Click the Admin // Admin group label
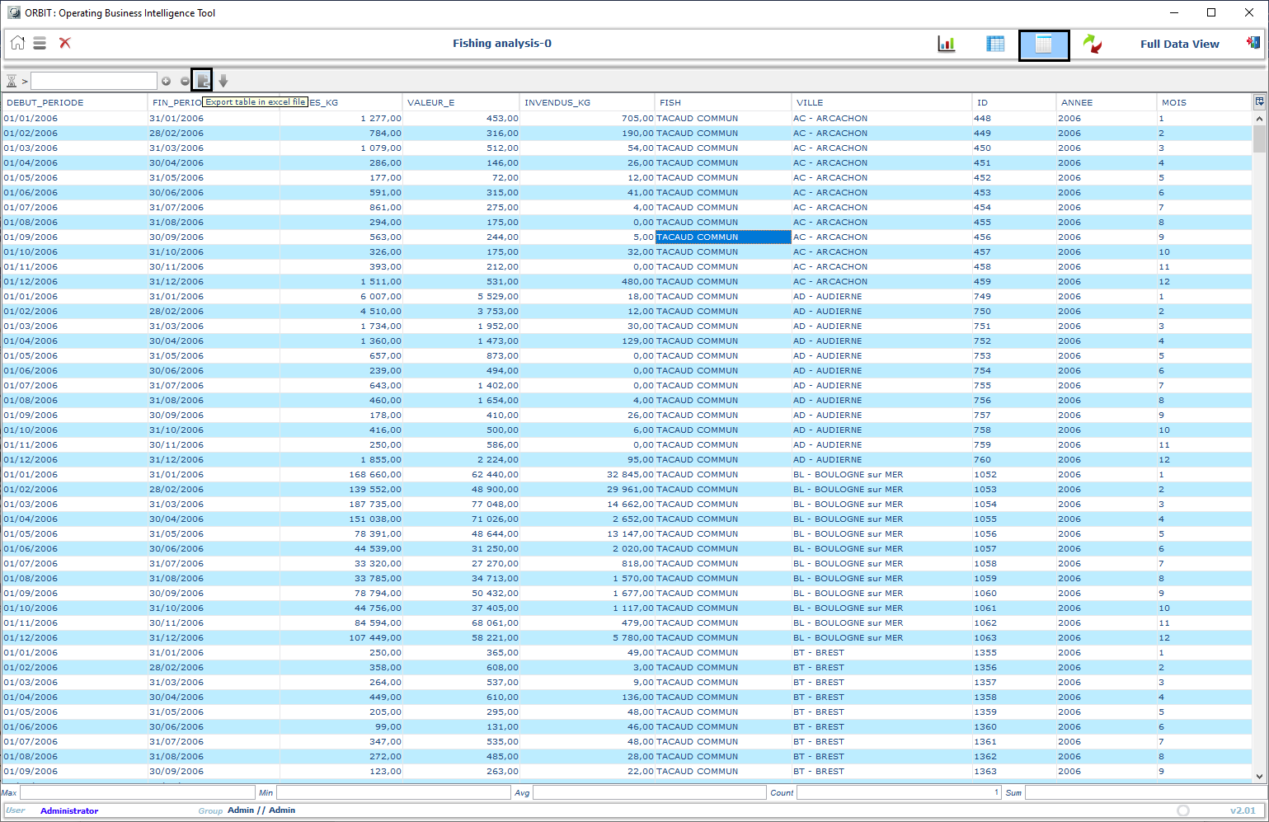1269x822 pixels. click(261, 810)
